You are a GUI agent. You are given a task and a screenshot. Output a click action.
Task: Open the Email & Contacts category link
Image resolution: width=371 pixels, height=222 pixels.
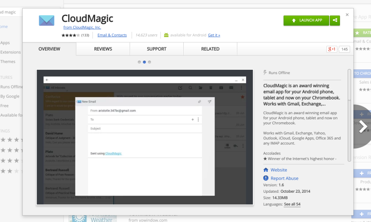(x=112, y=35)
